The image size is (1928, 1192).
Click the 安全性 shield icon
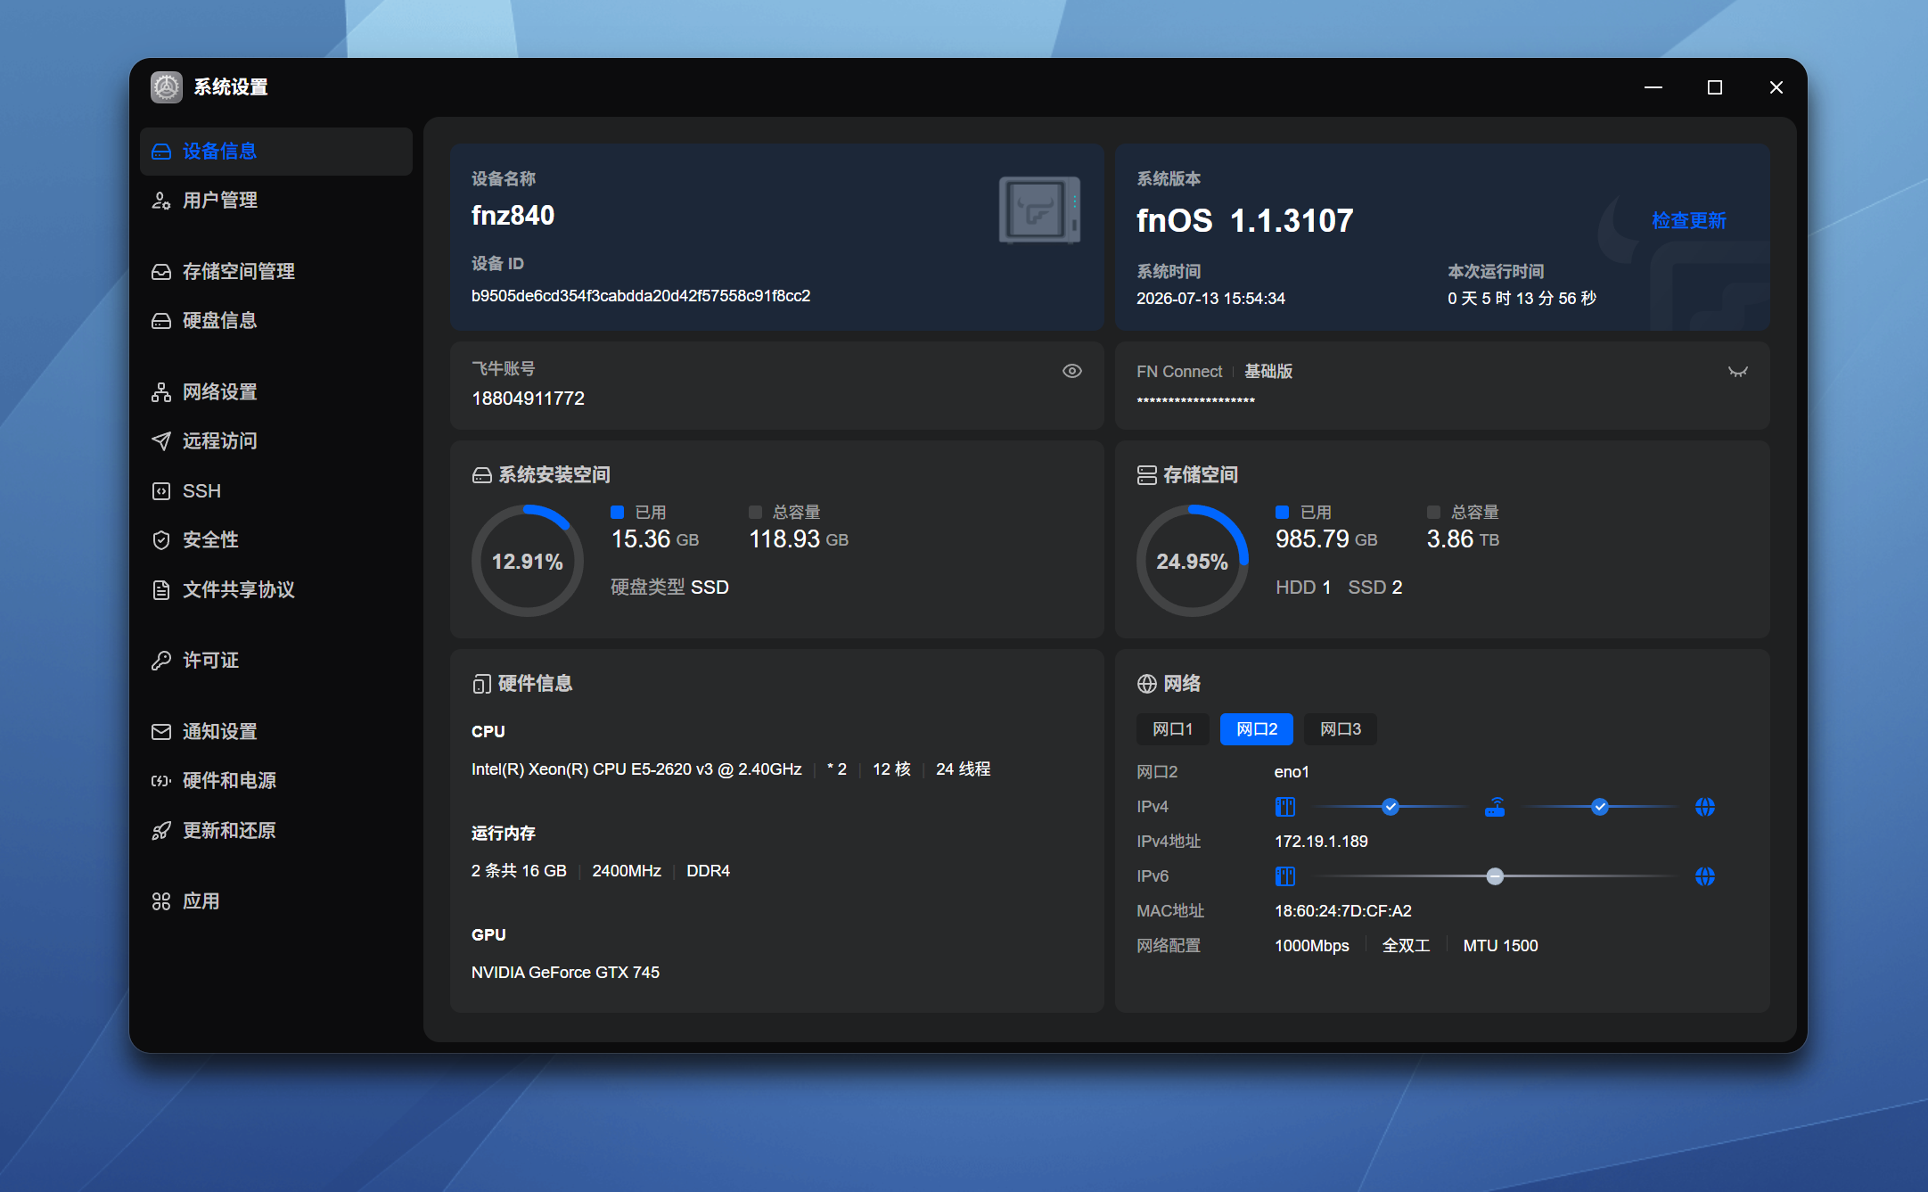[x=161, y=540]
